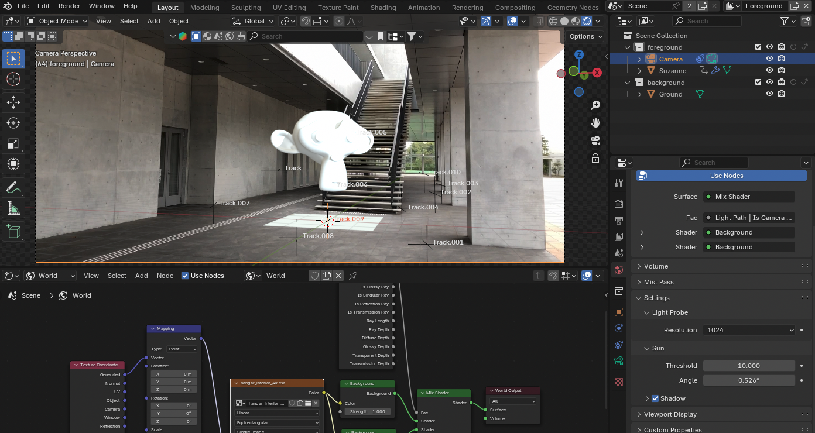Uncheck Use Nodes in node editor header
The image size is (815, 433).
pos(185,276)
